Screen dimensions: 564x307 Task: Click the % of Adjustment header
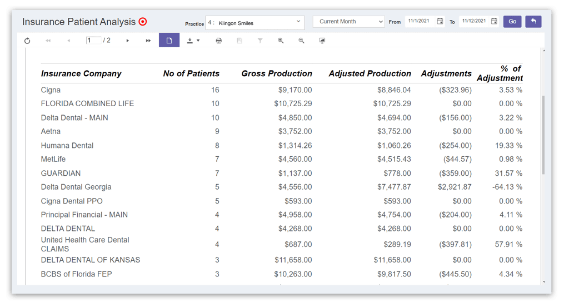(x=500, y=73)
